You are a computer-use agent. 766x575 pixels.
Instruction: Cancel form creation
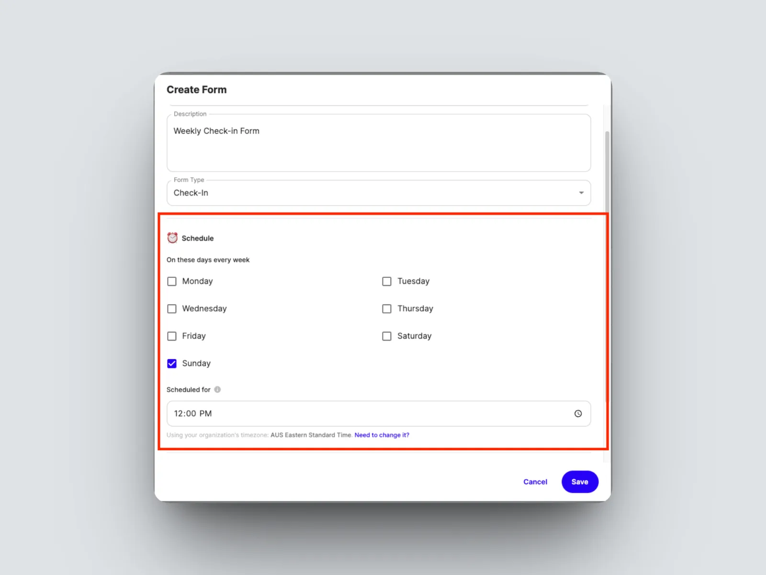(535, 482)
